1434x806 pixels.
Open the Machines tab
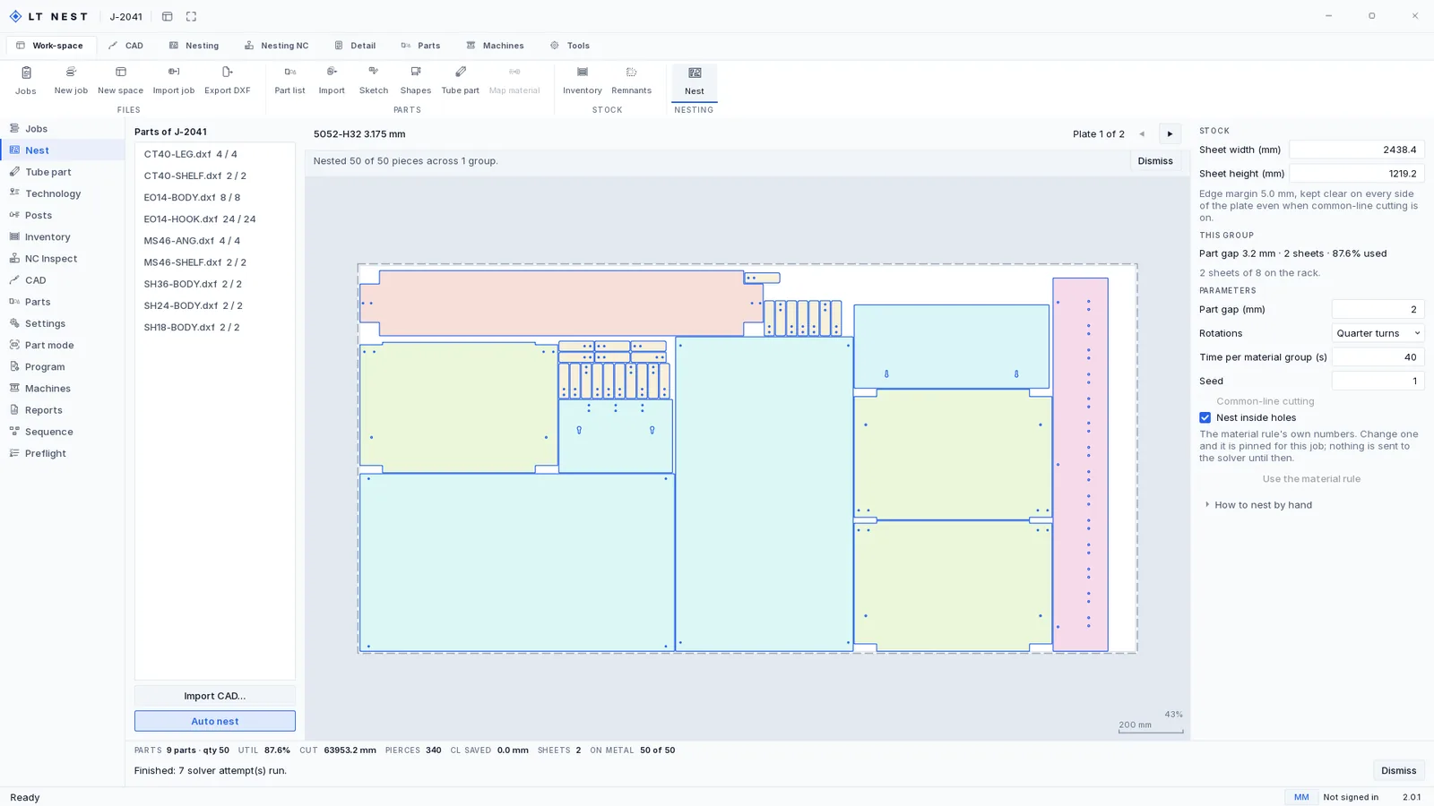[495, 46]
